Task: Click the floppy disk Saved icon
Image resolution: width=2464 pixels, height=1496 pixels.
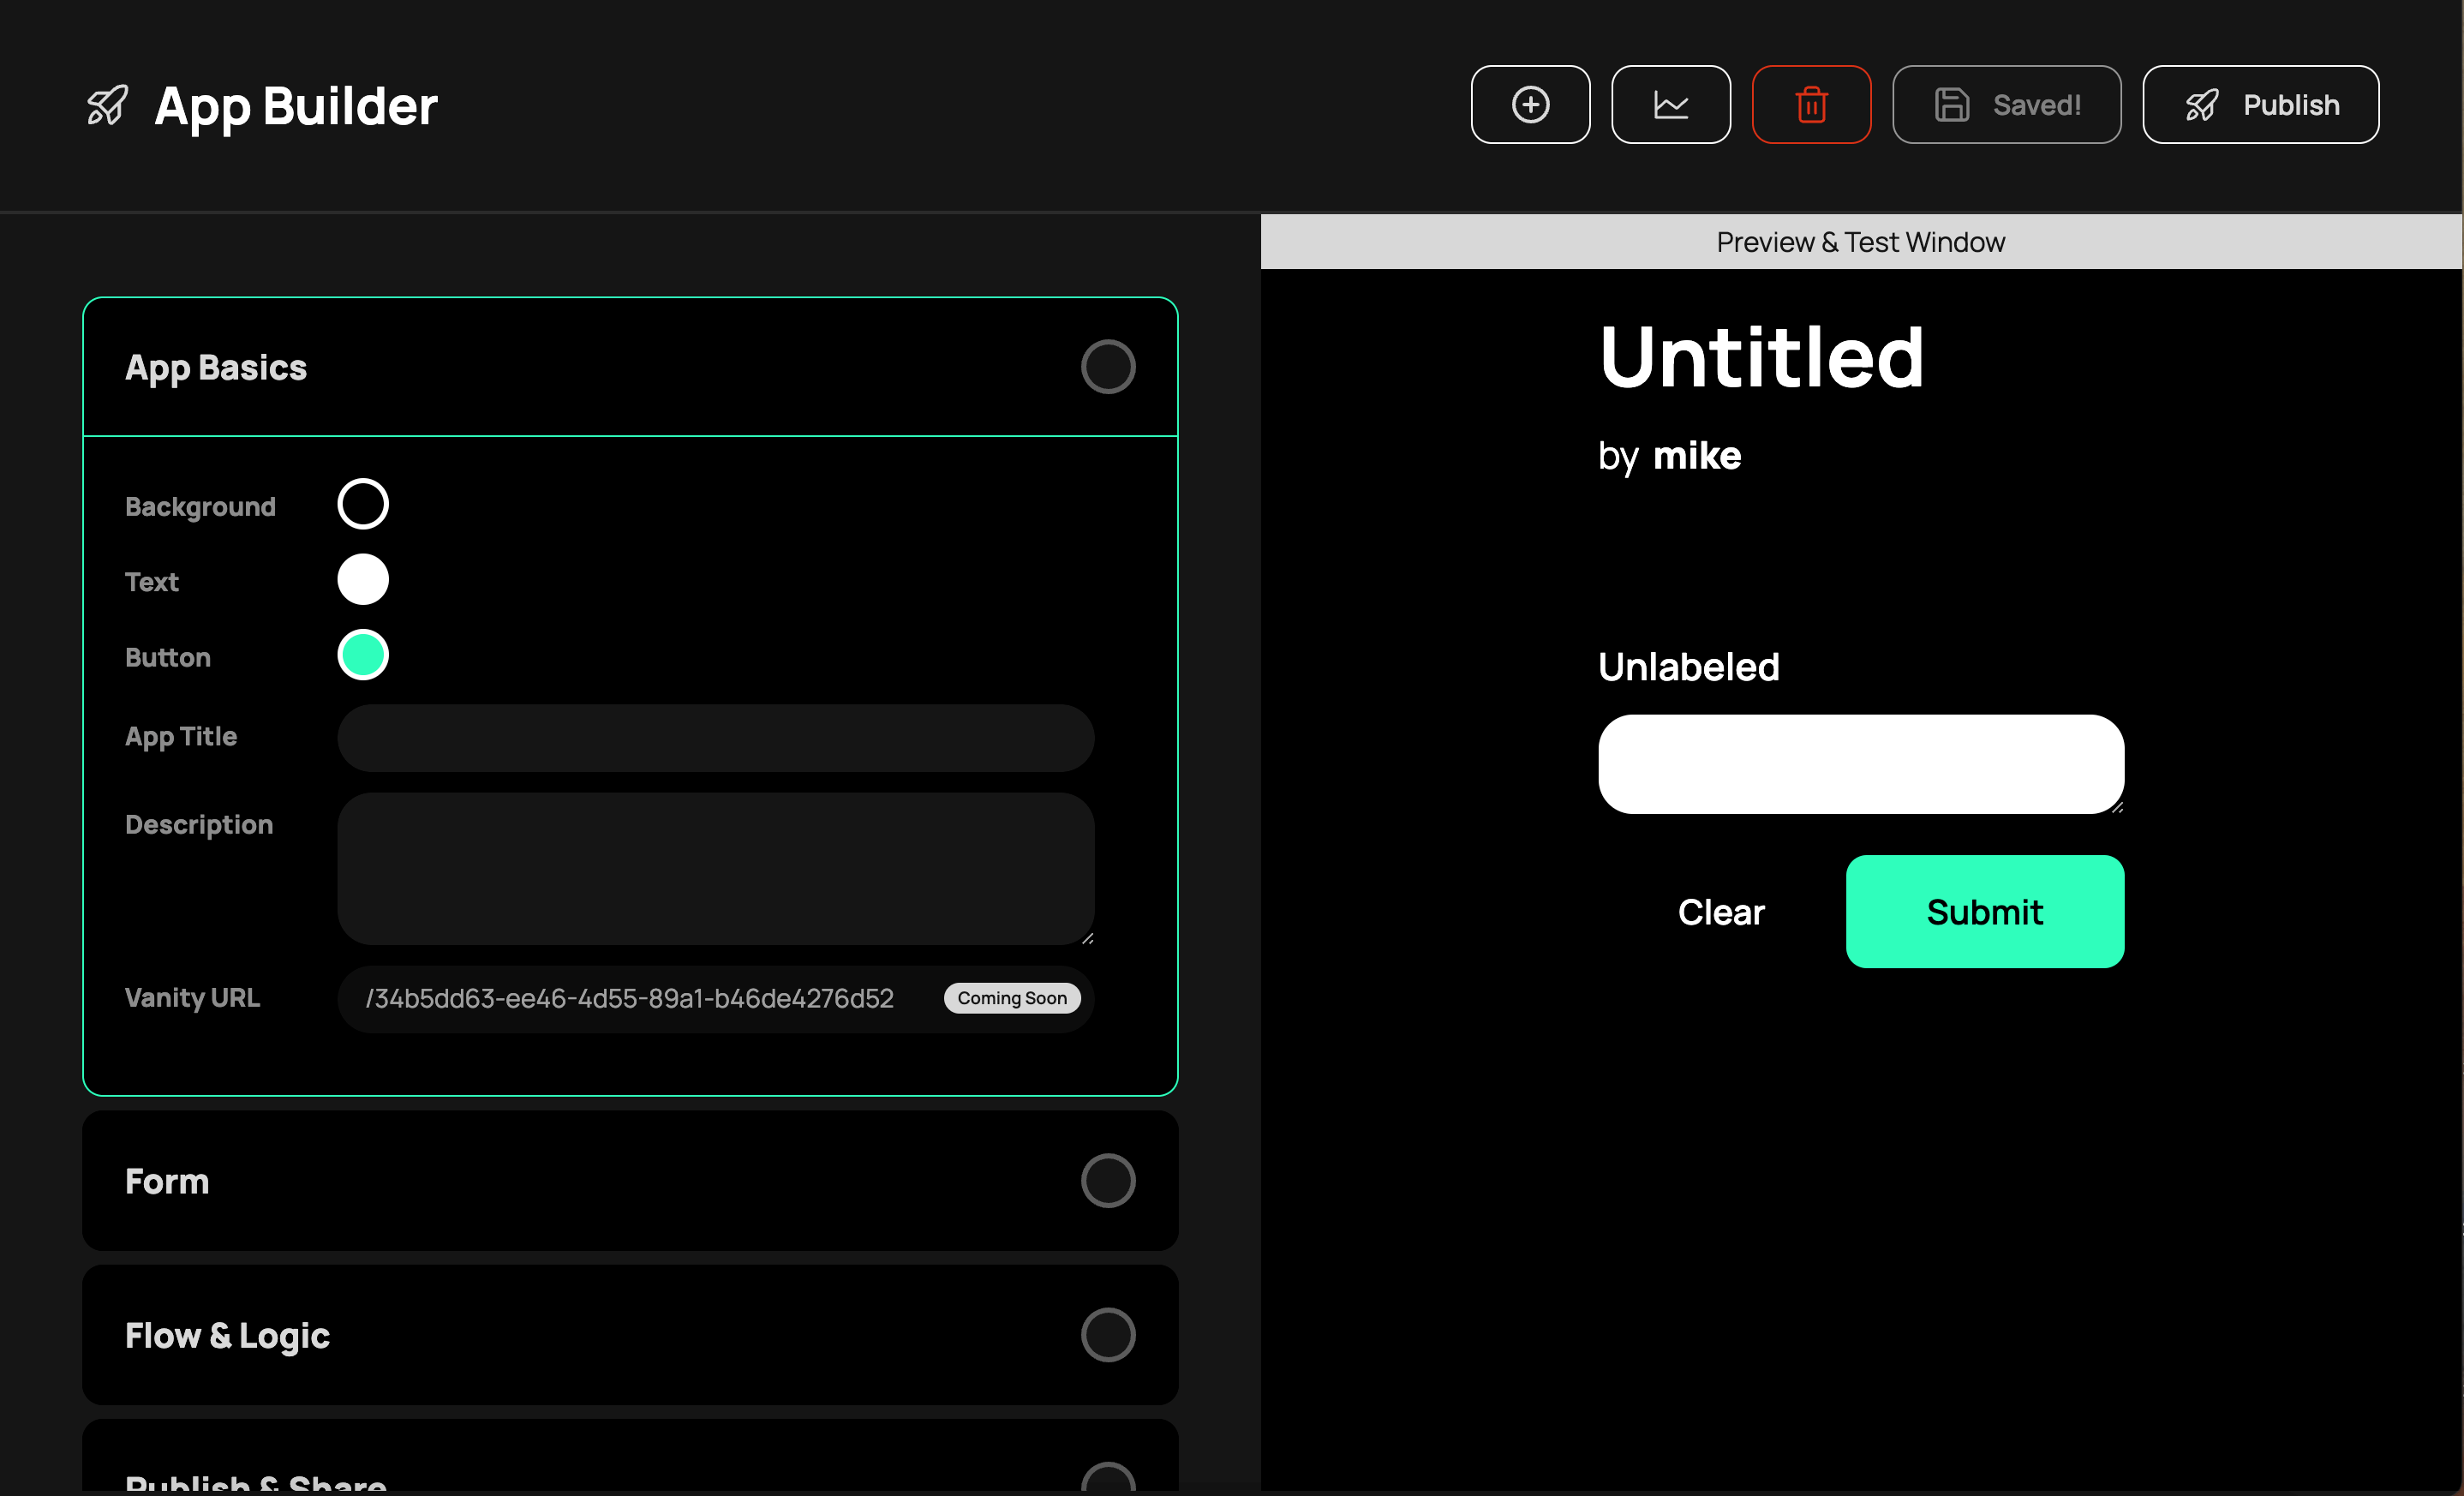Action: click(x=1951, y=105)
